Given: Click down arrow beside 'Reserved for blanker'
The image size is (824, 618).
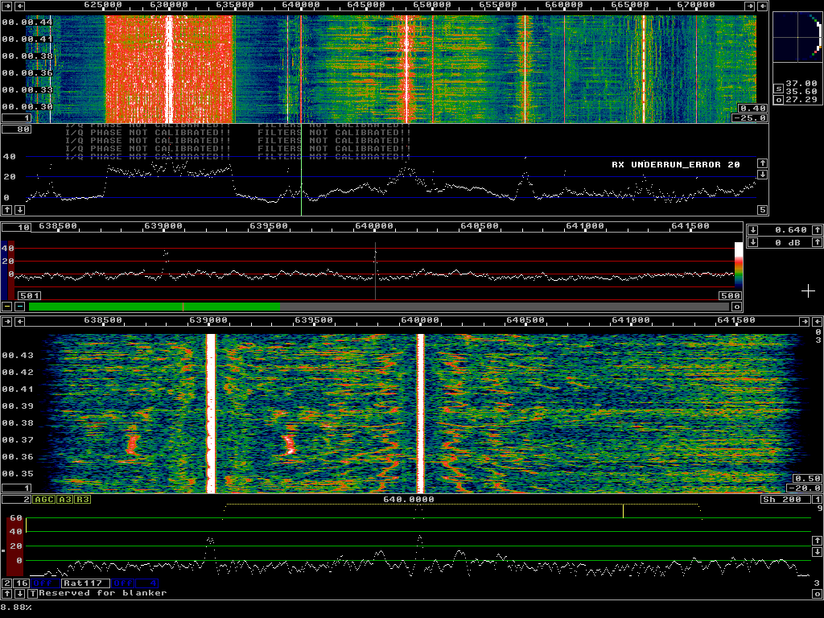Looking at the screenshot, I should (20, 594).
